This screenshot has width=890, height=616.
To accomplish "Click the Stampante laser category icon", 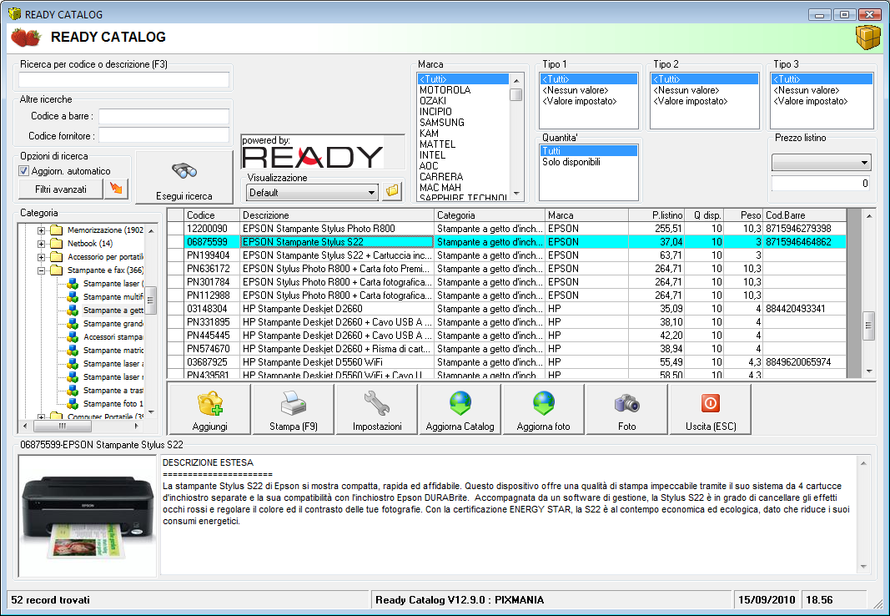I will point(73,283).
